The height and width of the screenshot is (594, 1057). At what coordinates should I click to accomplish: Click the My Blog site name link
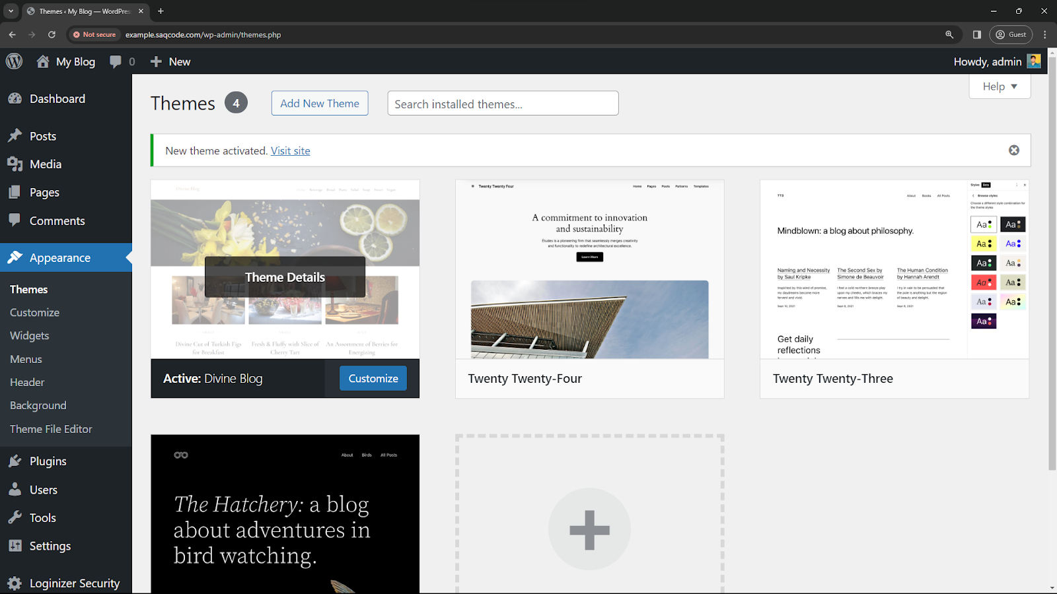click(x=75, y=61)
